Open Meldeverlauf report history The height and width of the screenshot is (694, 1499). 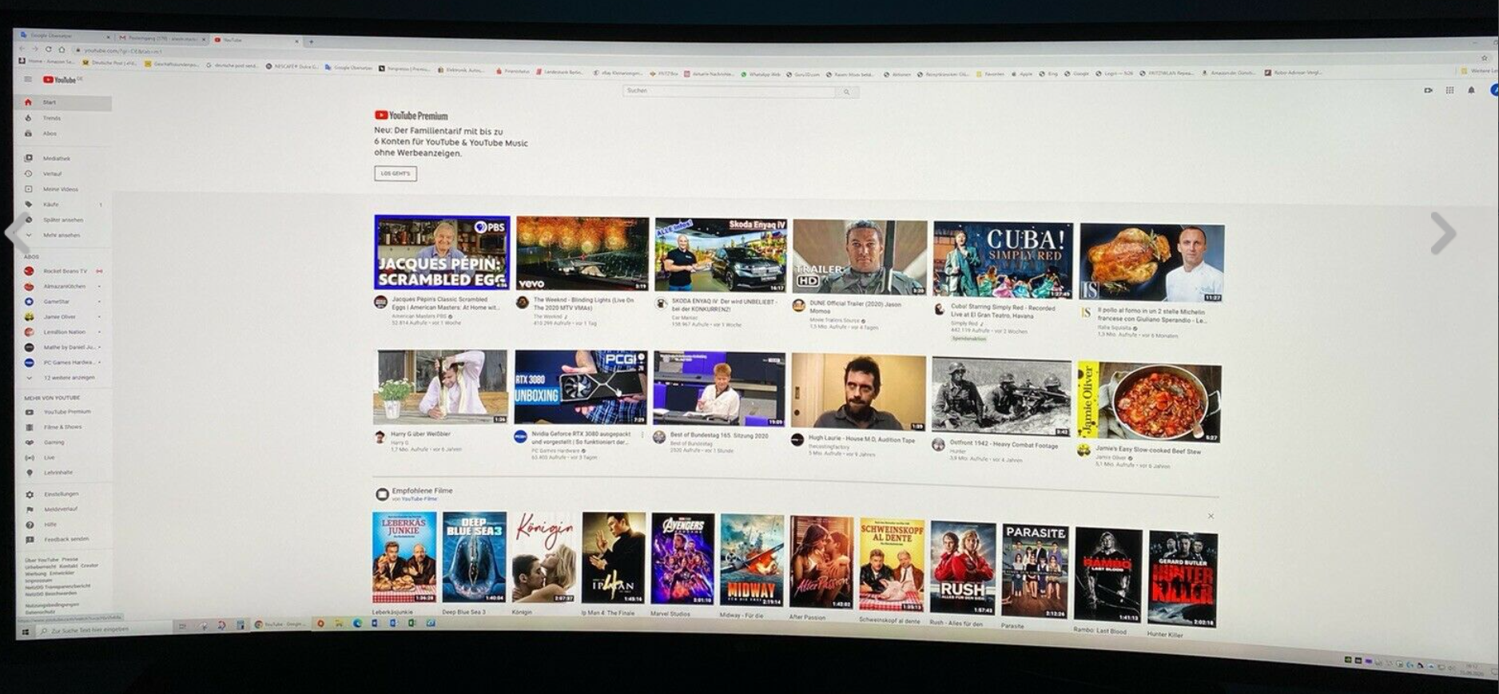coord(63,510)
